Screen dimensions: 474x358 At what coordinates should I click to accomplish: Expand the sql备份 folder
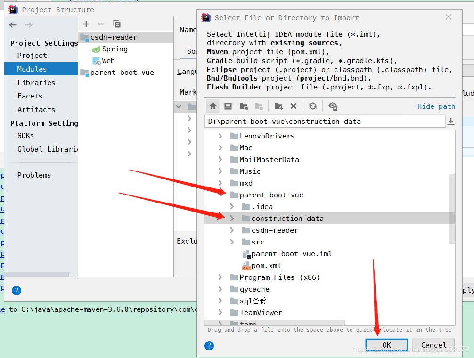click(x=220, y=301)
